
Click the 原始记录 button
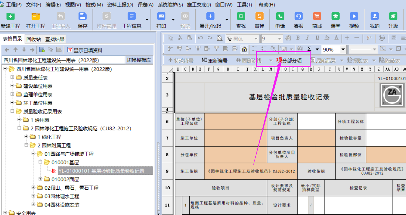323,60
